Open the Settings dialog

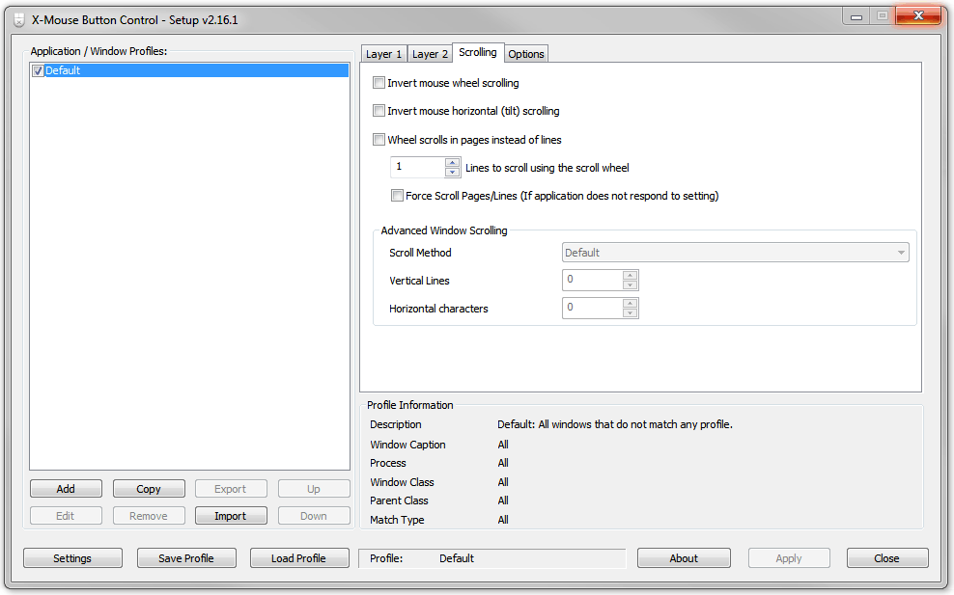pyautogui.click(x=72, y=558)
